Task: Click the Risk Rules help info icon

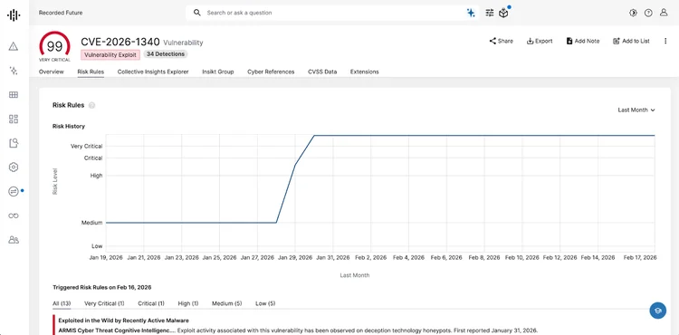Action: (x=91, y=105)
